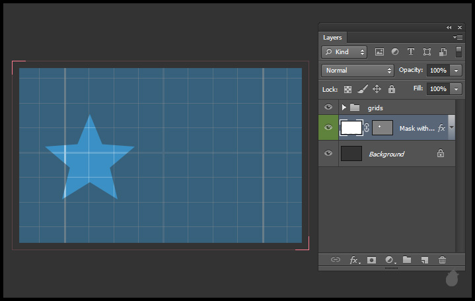Hide the Background layer
The width and height of the screenshot is (475, 301).
pyautogui.click(x=328, y=154)
